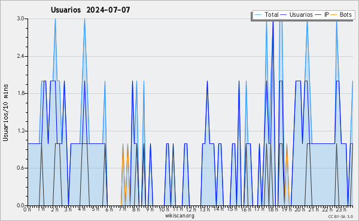The height and width of the screenshot is (221, 359).
Task: Click the 22 h x-axis label
Action: click(x=327, y=210)
